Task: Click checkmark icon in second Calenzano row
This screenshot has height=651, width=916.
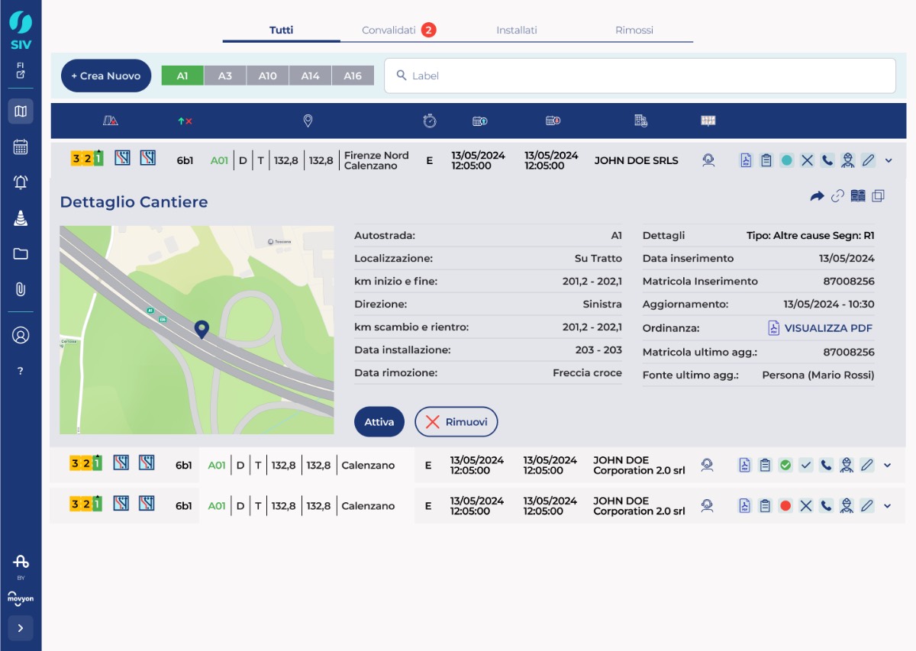Action: tap(805, 465)
